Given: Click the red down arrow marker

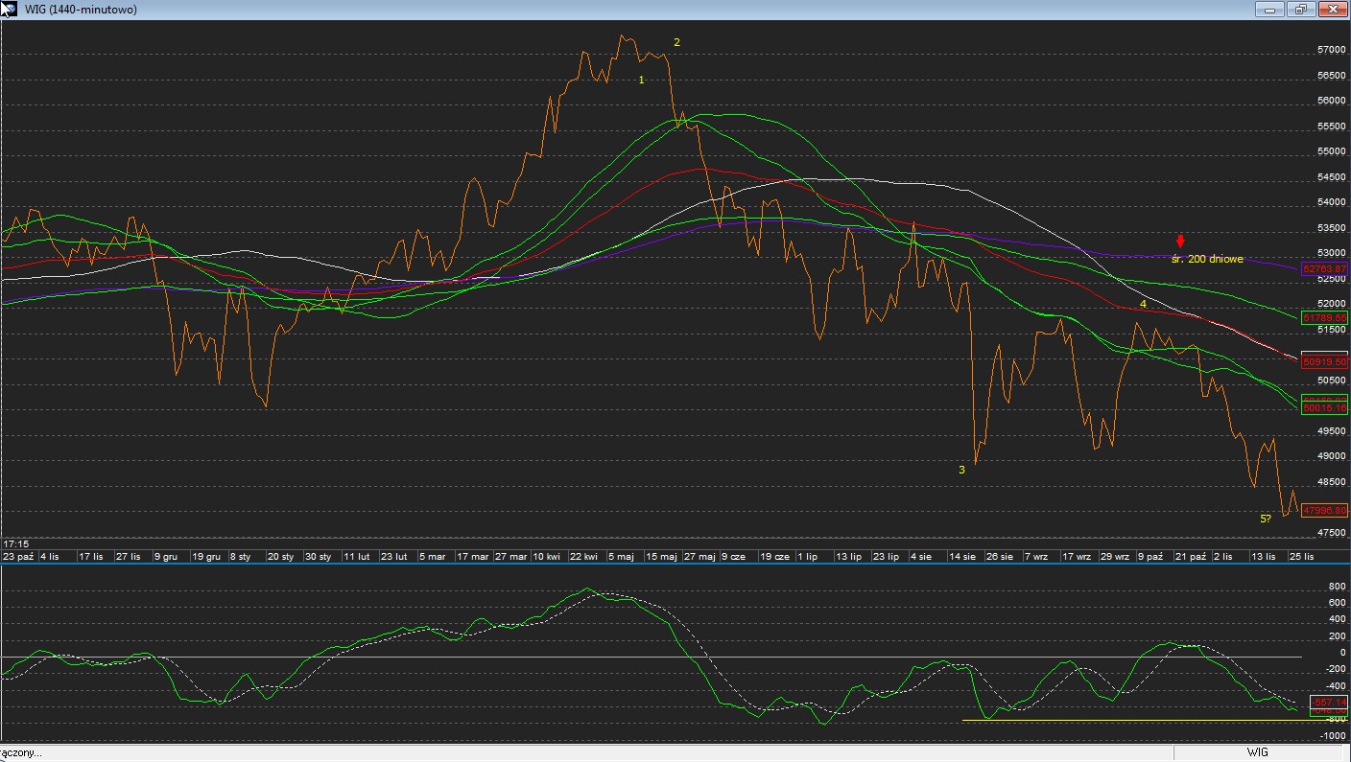Looking at the screenshot, I should 1180,242.
